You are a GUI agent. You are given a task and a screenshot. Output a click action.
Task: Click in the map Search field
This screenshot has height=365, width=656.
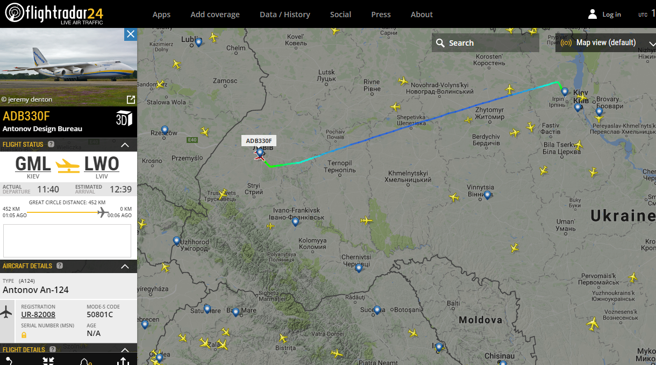(x=486, y=43)
